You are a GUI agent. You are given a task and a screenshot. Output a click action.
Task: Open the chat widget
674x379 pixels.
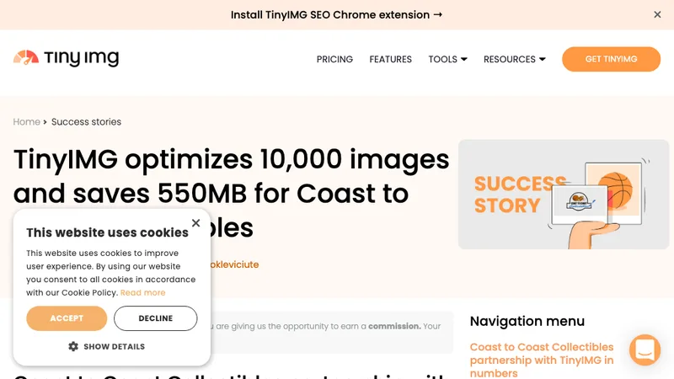click(x=645, y=350)
